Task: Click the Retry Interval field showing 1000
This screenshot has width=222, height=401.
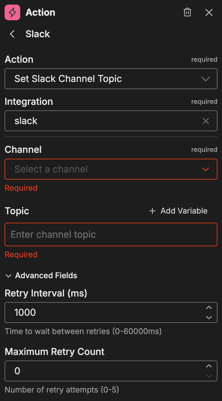Action: 98,313
